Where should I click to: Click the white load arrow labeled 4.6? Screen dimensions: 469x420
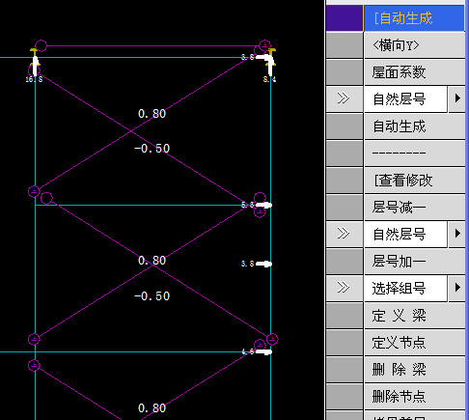pos(263,351)
